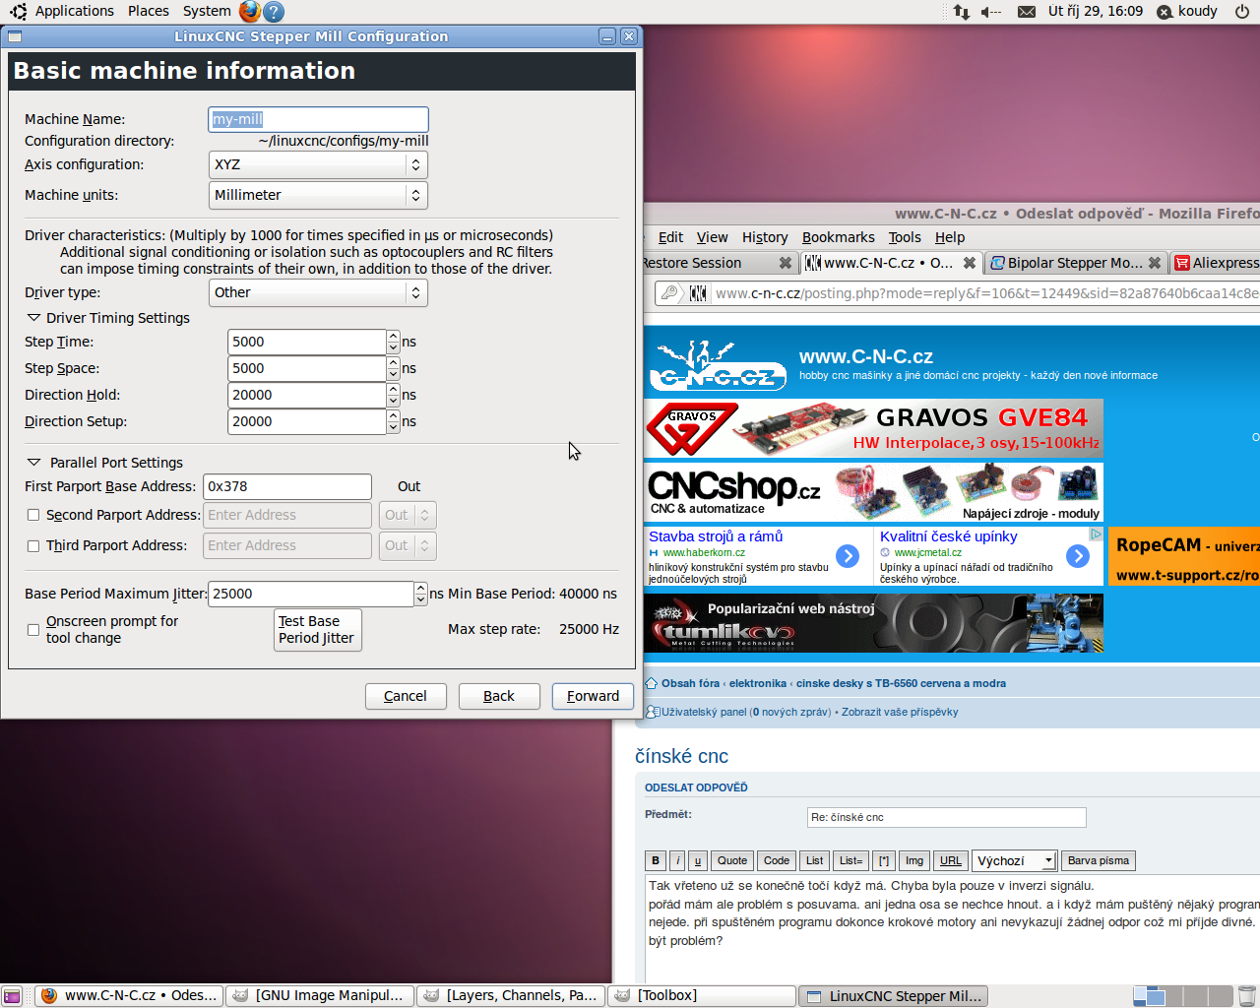Click the Bold formatting button in forum editor
The image size is (1260, 1008).
[x=656, y=860]
